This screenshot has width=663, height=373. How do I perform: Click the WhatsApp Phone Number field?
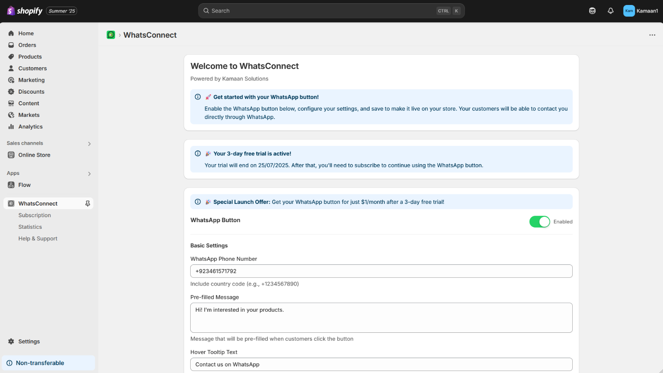coord(381,271)
